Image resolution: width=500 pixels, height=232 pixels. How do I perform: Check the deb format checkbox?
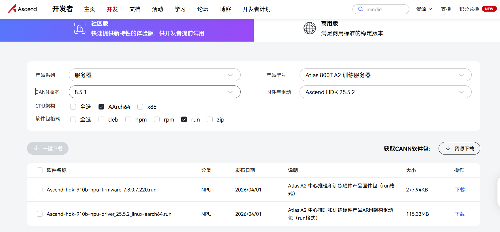pyautogui.click(x=101, y=119)
